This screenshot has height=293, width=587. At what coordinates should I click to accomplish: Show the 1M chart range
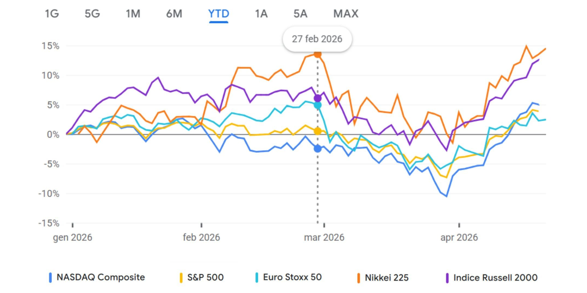pyautogui.click(x=133, y=14)
